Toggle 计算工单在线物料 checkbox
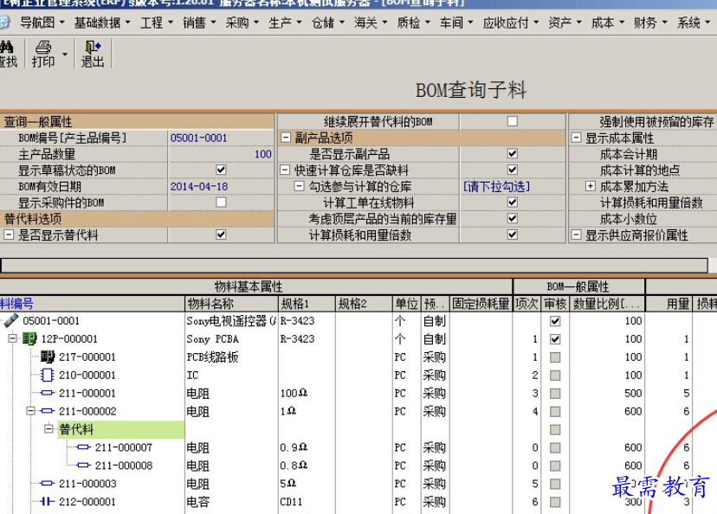This screenshot has width=717, height=514. (512, 202)
